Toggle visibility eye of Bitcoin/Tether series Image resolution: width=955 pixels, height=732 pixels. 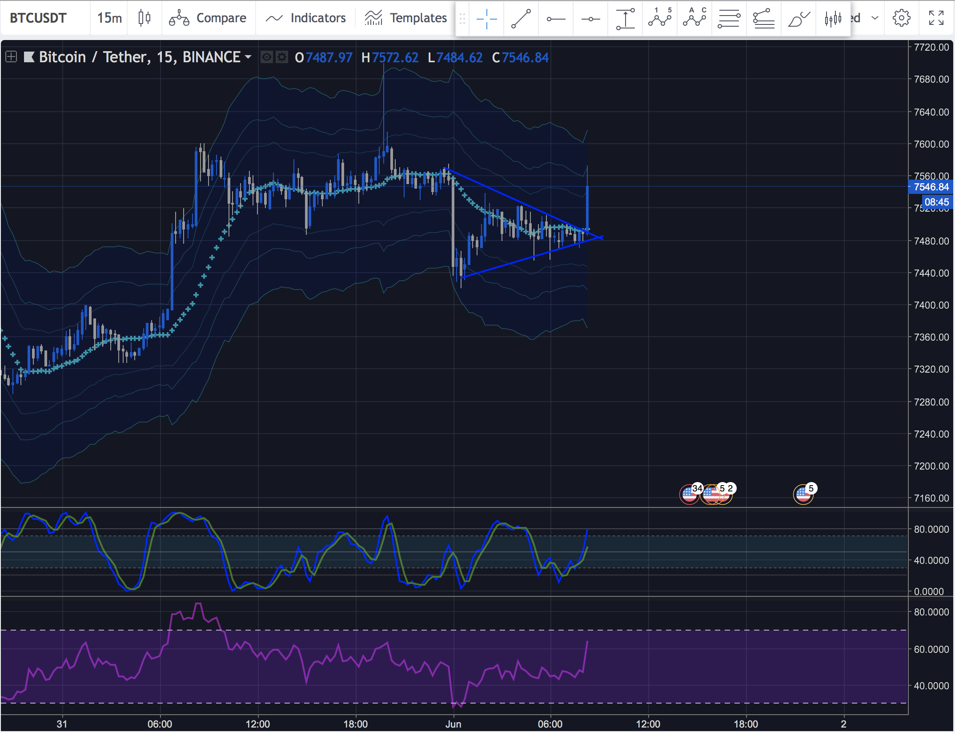pyautogui.click(x=266, y=57)
